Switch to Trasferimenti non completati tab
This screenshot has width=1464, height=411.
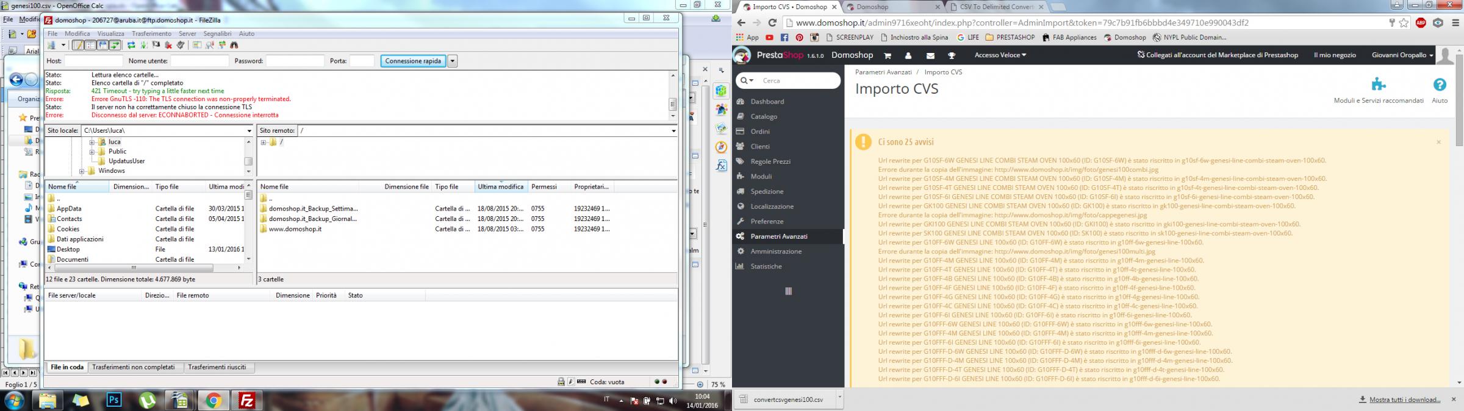point(134,367)
